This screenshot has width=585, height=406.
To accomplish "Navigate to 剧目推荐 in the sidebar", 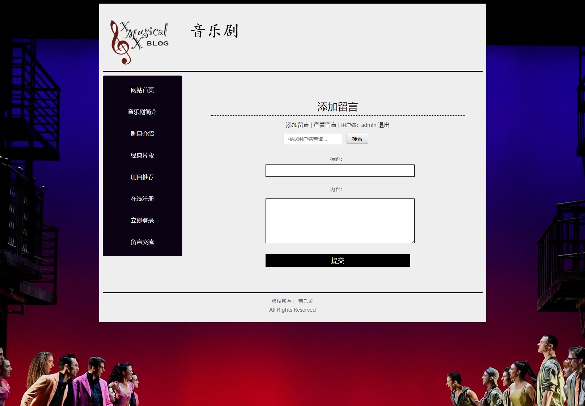I will (x=142, y=177).
